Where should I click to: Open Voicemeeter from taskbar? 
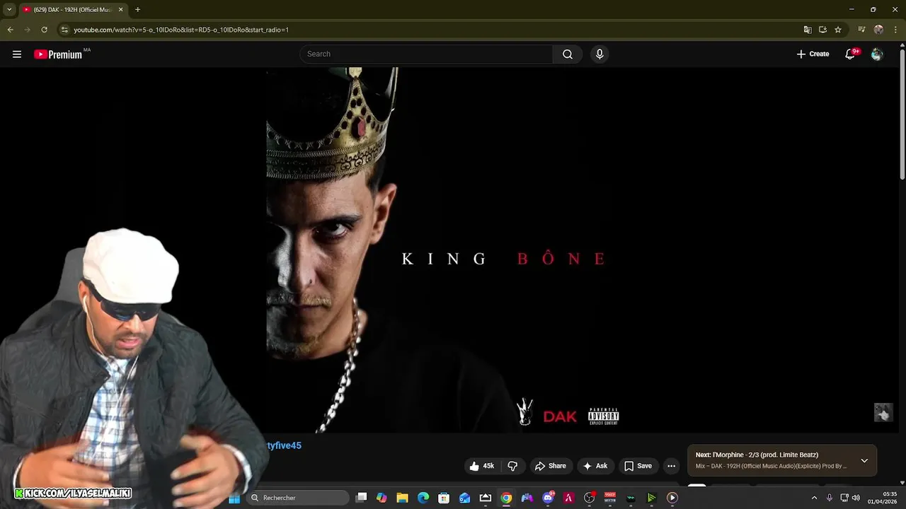pos(610,498)
